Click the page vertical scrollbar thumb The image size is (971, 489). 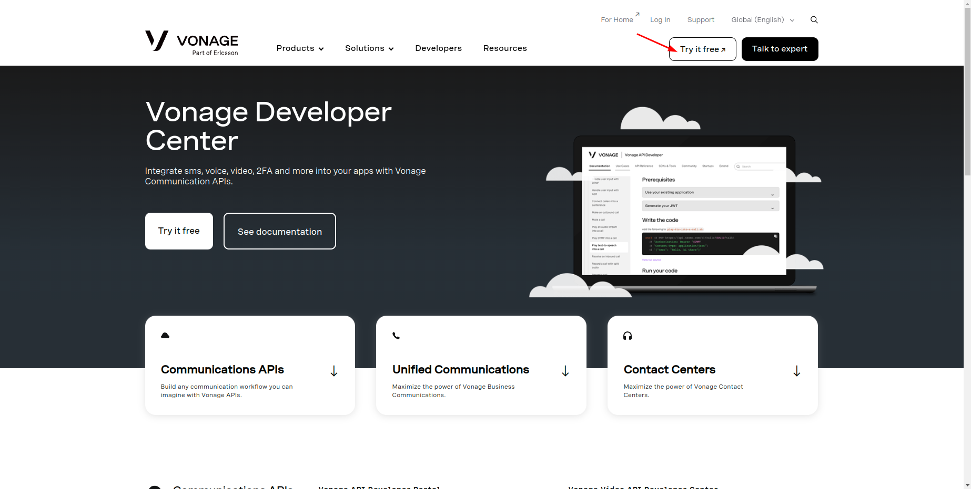coord(967,90)
